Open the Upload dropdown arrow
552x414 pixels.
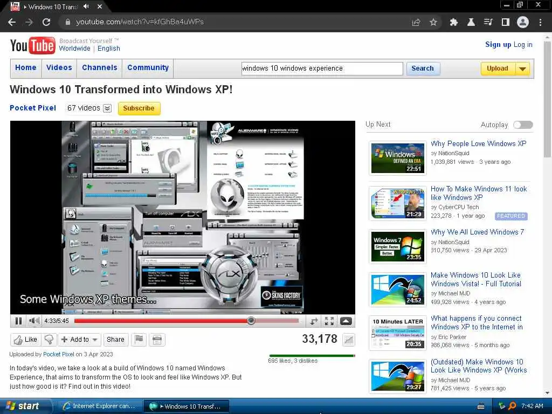pos(523,68)
